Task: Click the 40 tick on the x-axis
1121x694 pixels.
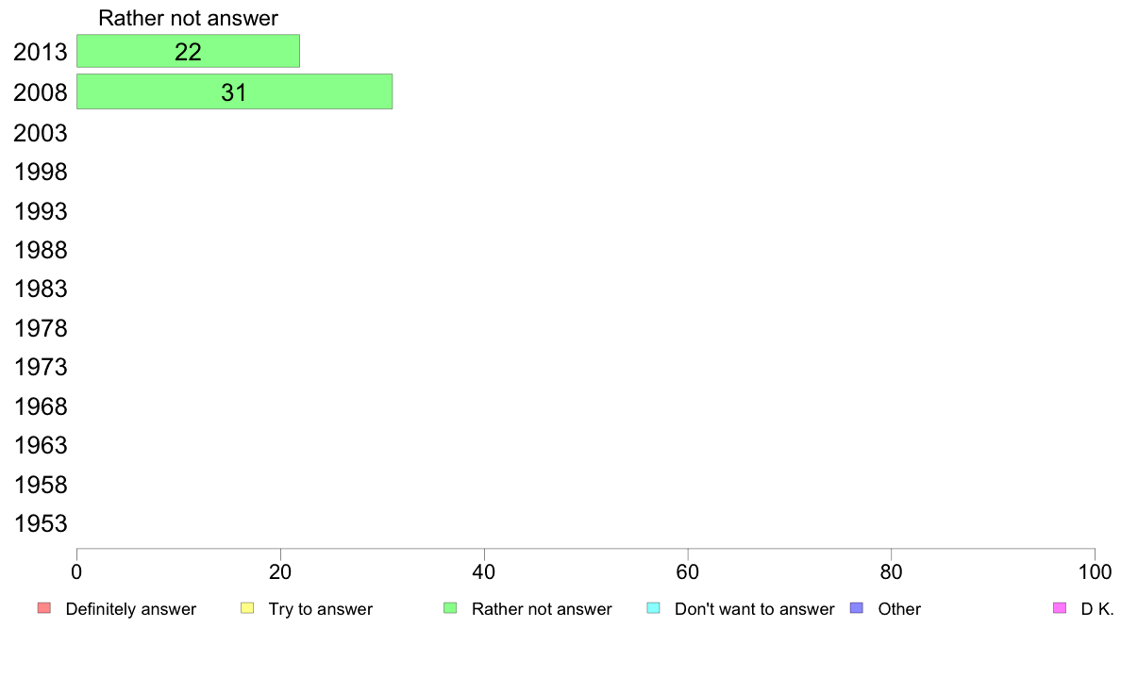Action: [484, 571]
